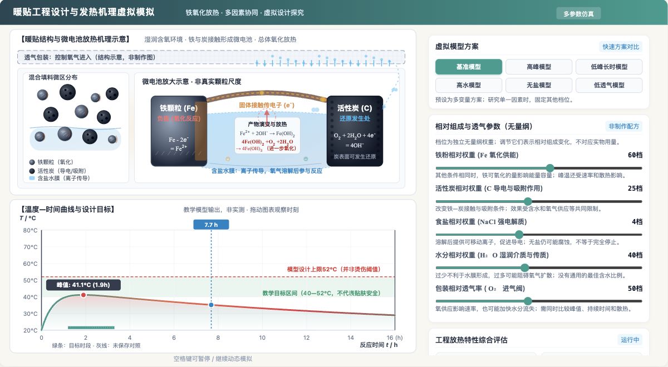Screen dimensions: 668x367
Task: Click the 工程放热特性综合评估 heading
Action: pyautogui.click(x=471, y=340)
